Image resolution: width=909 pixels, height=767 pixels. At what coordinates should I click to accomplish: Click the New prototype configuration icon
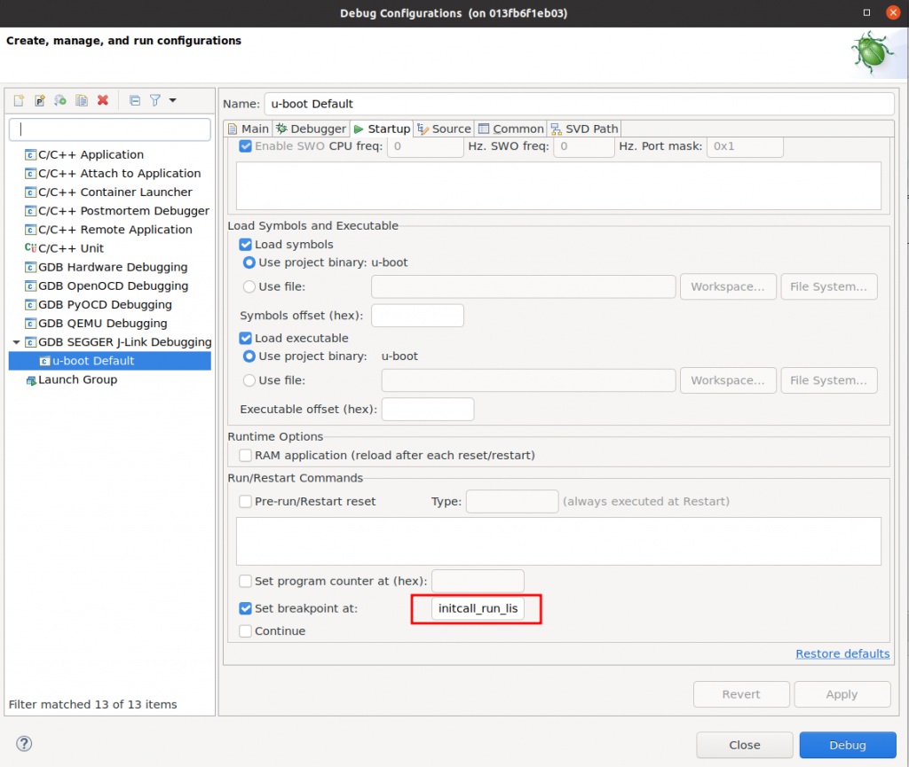pyautogui.click(x=39, y=100)
